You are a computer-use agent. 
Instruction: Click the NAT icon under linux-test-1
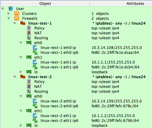click(x=29, y=33)
